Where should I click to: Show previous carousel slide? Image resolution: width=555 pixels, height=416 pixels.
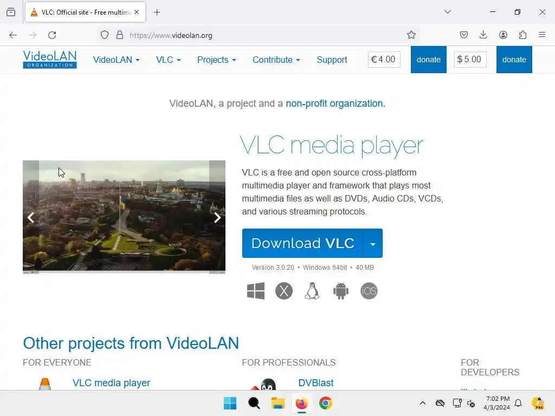tap(31, 218)
